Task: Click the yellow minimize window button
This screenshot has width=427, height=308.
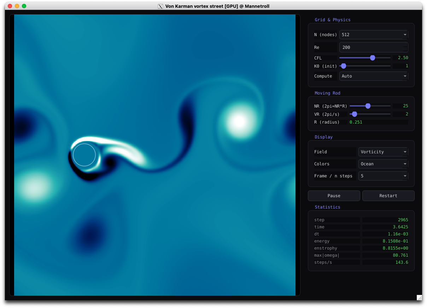Action: coord(17,6)
